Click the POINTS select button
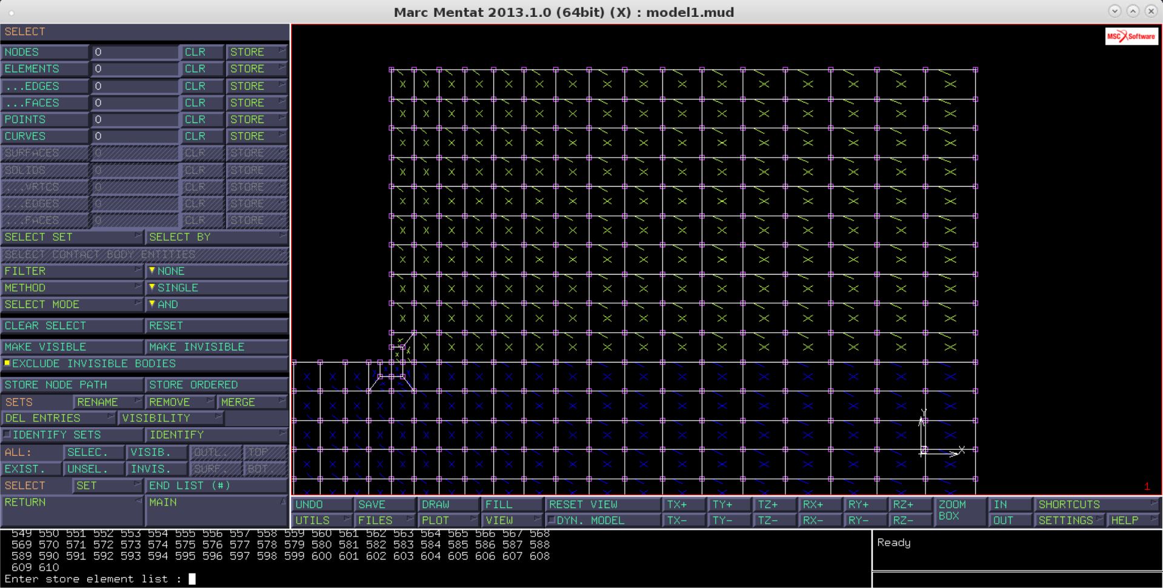The width and height of the screenshot is (1163, 588). pos(45,119)
